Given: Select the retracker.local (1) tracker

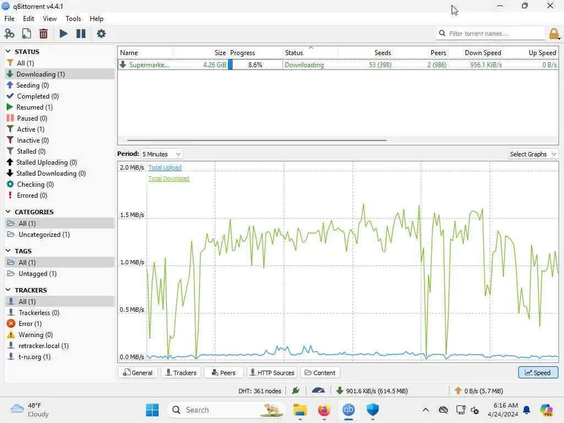Looking at the screenshot, I should point(59,346).
